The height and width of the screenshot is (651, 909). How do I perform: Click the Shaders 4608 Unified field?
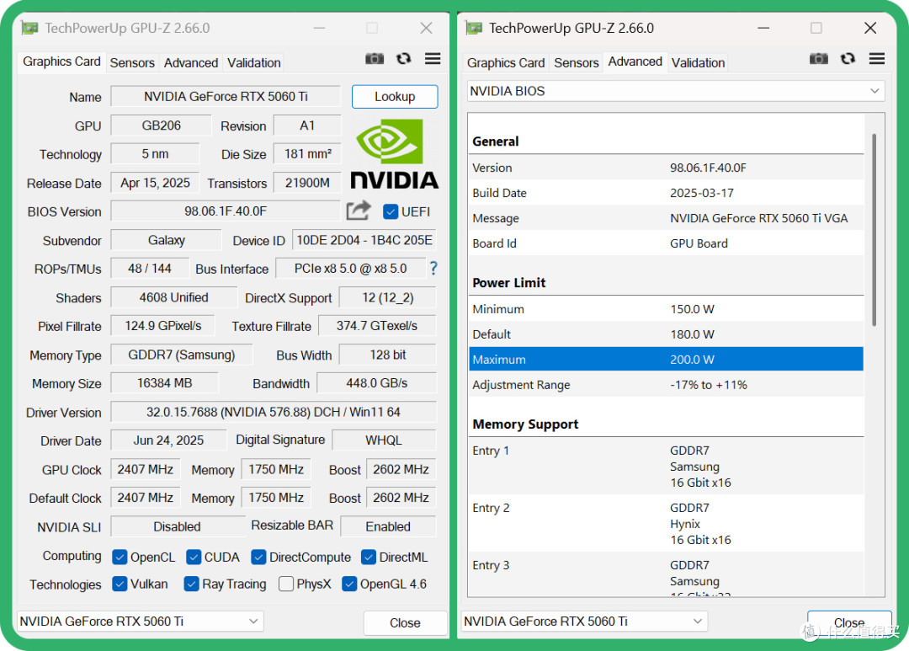point(173,297)
